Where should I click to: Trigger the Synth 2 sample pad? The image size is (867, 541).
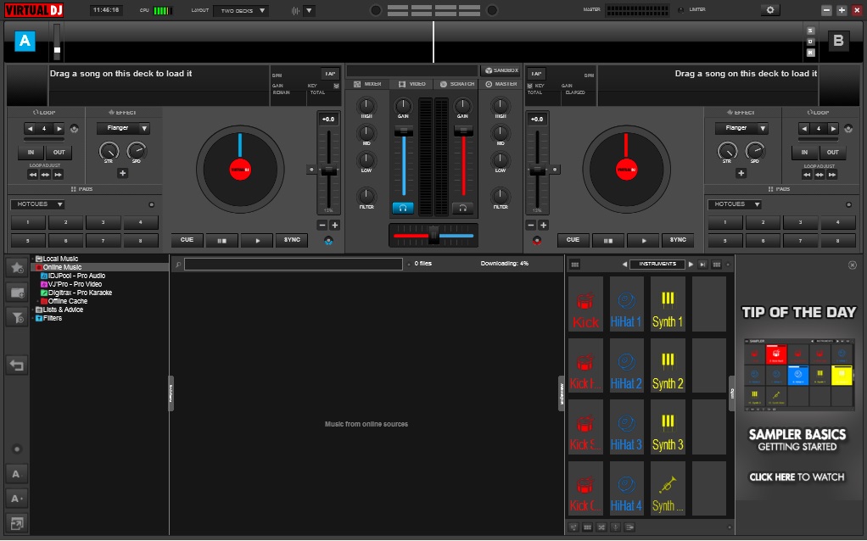click(668, 365)
